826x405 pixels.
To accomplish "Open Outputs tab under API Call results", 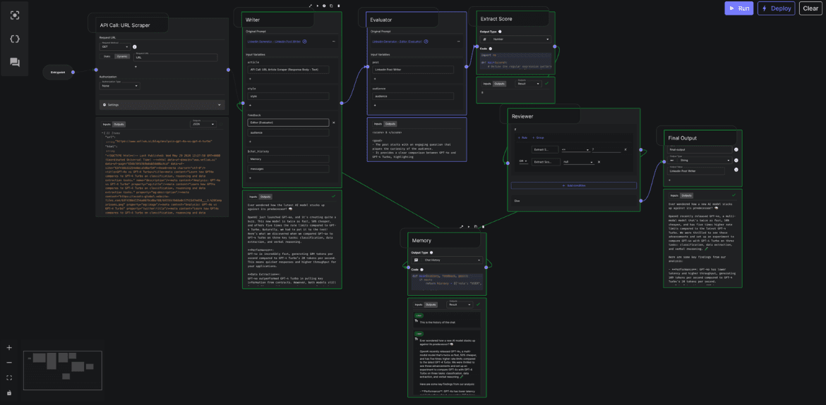I will coord(119,124).
